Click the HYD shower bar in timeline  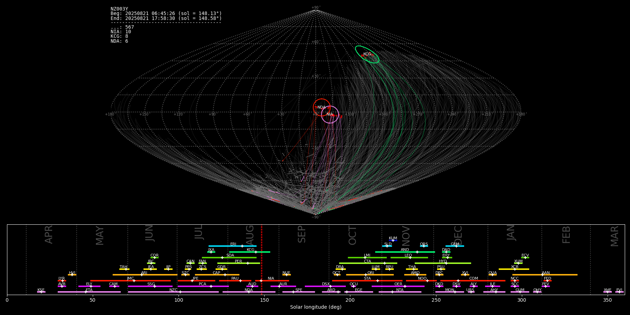[x=443, y=263]
